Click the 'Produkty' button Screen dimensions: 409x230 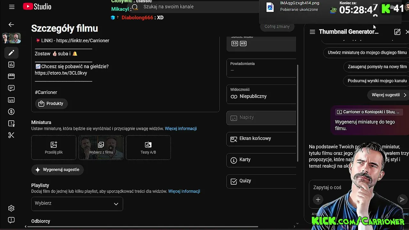pos(51,103)
